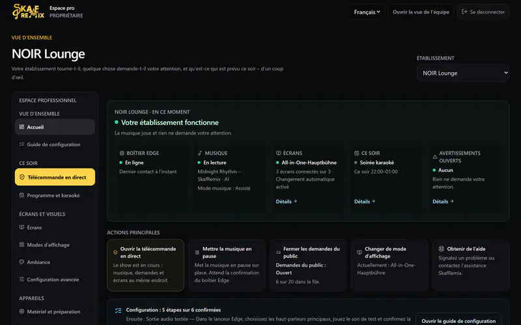Screen dimensions: 521x325
Task: Click Soirée karaoké status text
Action: (377, 162)
